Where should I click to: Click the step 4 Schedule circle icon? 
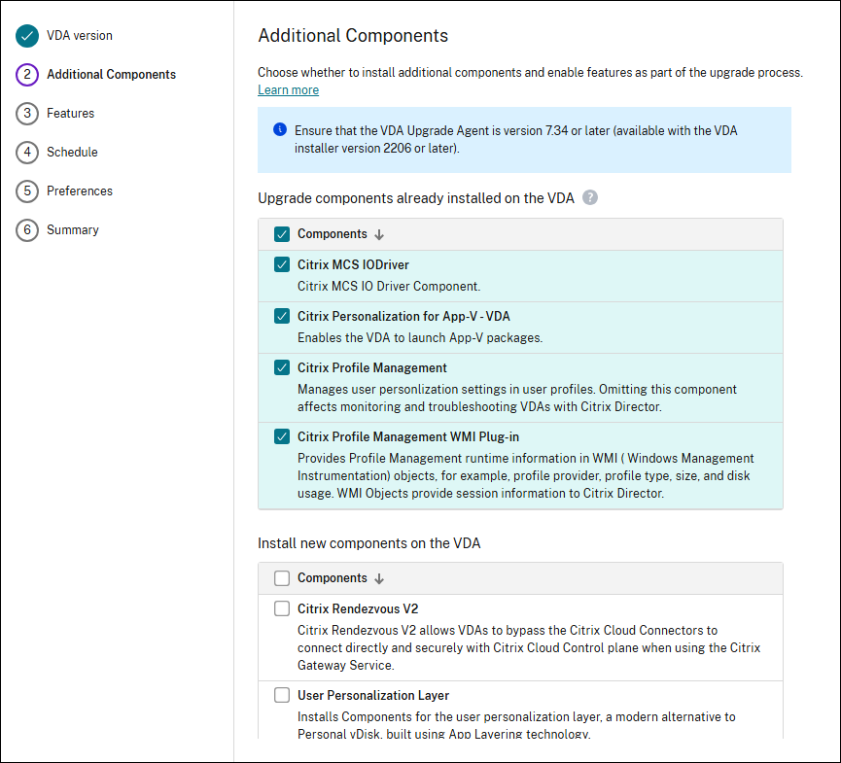27,153
